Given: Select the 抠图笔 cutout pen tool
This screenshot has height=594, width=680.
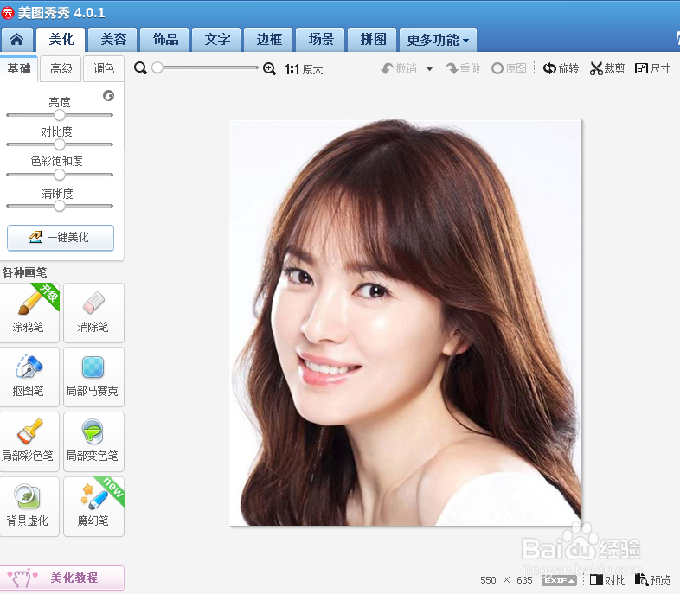Looking at the screenshot, I should [x=29, y=376].
